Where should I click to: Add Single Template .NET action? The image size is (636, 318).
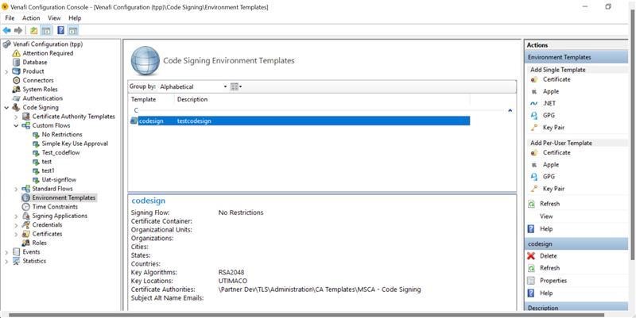pos(549,104)
